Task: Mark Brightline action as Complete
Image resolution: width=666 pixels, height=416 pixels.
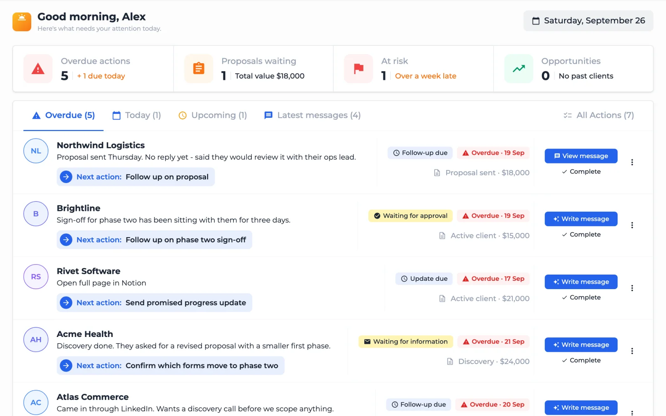Action: point(581,234)
